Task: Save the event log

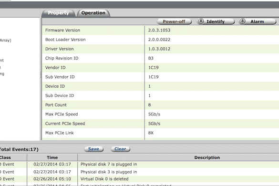Action: [93, 149]
